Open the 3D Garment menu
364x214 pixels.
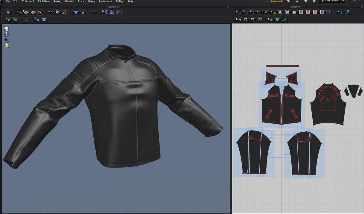point(28,1)
